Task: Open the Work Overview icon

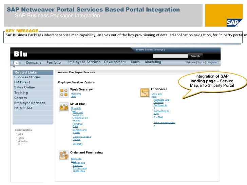Action: pos(64,92)
